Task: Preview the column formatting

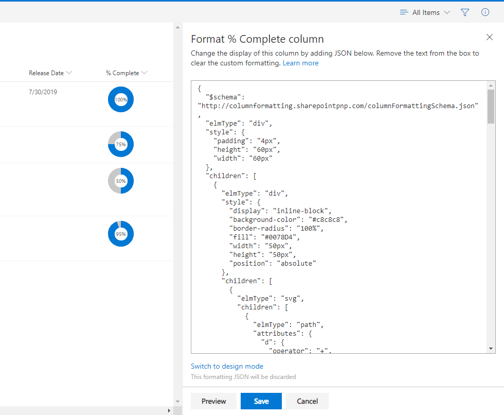Action: pyautogui.click(x=213, y=401)
